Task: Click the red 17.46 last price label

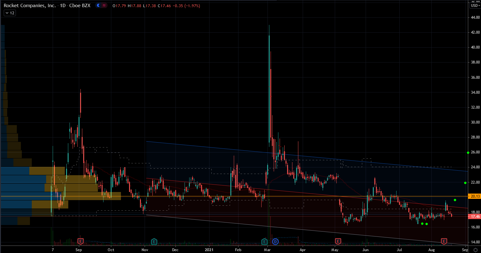Action: pos(475,217)
